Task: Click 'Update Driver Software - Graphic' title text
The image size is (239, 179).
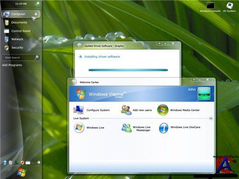Action: click(104, 46)
